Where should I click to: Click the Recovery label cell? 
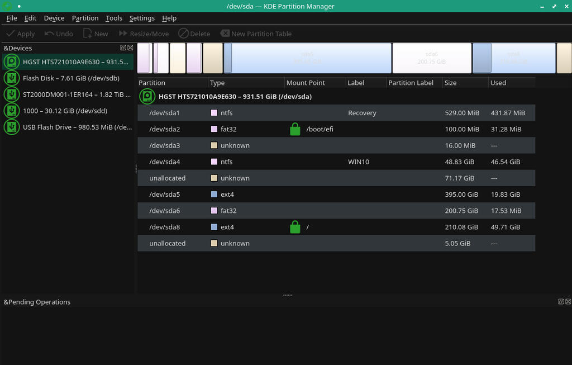(x=362, y=113)
